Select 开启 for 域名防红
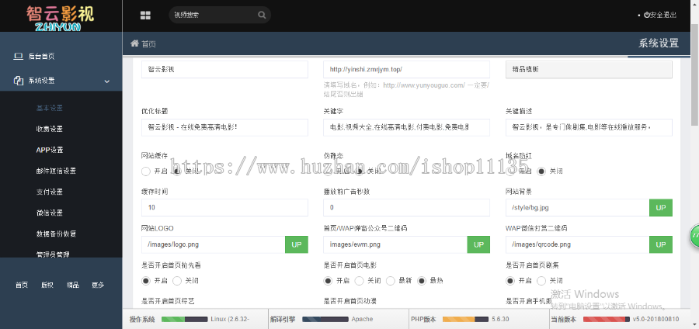Image resolution: width=699 pixels, height=329 pixels. 510,171
